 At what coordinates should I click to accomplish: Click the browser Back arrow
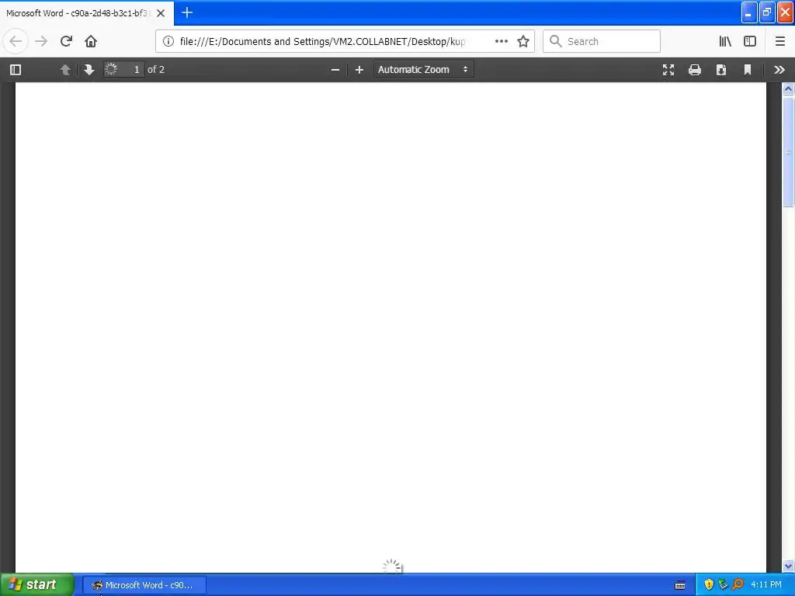[x=16, y=41]
